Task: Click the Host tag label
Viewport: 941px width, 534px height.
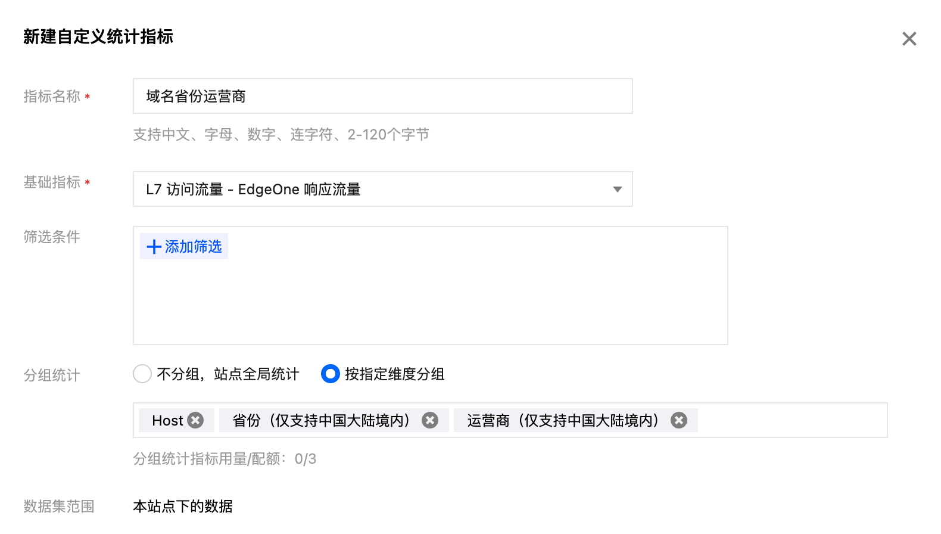Action: [167, 421]
